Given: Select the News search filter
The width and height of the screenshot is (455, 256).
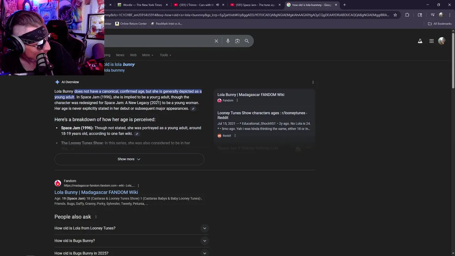Looking at the screenshot, I should click(120, 55).
